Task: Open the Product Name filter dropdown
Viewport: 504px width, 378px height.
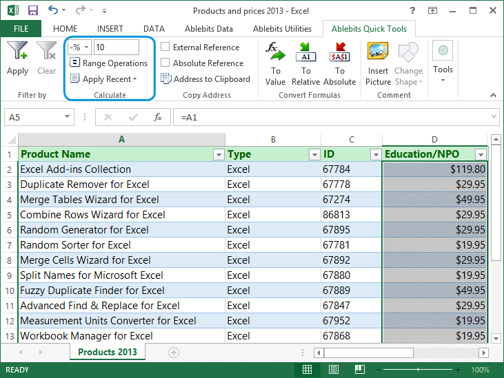Action: 219,154
